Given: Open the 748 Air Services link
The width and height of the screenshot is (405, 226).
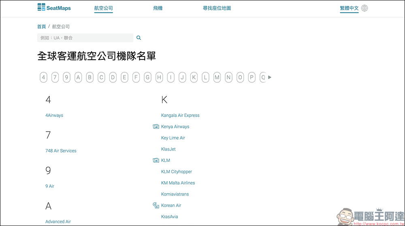Looking at the screenshot, I should 61,151.
